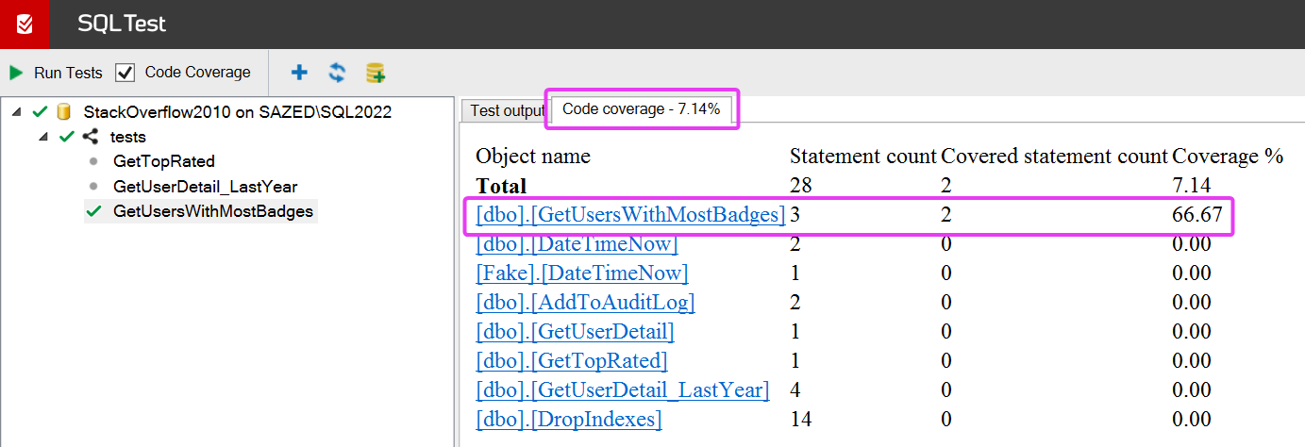Click the Run Tests button label
The image size is (1305, 447).
tap(68, 73)
